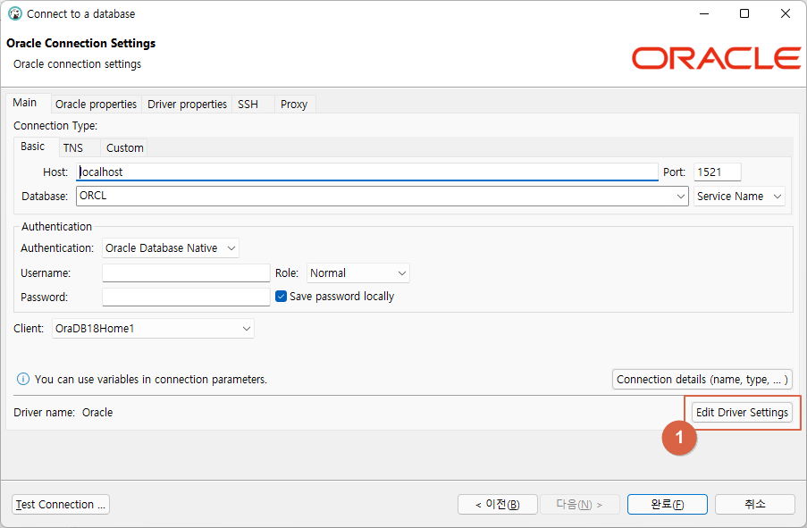This screenshot has width=807, height=528.
Task: Open the Client OraDB18Home1 dropdown
Action: click(x=153, y=329)
